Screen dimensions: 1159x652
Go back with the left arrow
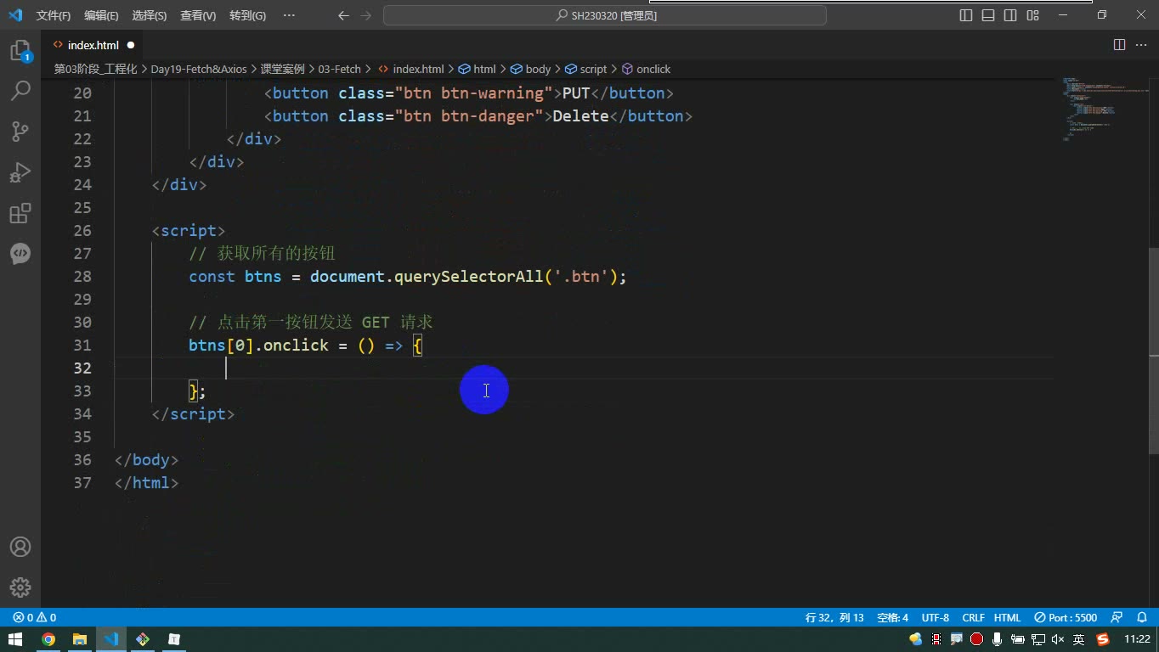343,15
